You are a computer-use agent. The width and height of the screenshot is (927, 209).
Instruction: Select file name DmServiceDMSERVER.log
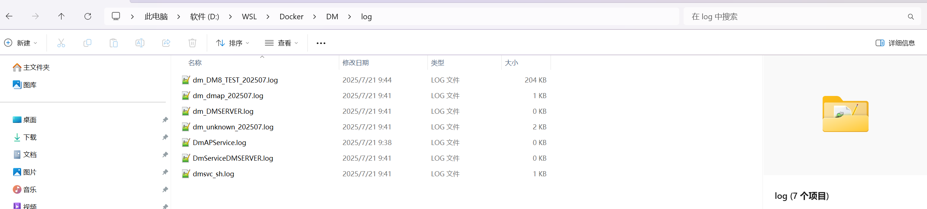pyautogui.click(x=233, y=158)
